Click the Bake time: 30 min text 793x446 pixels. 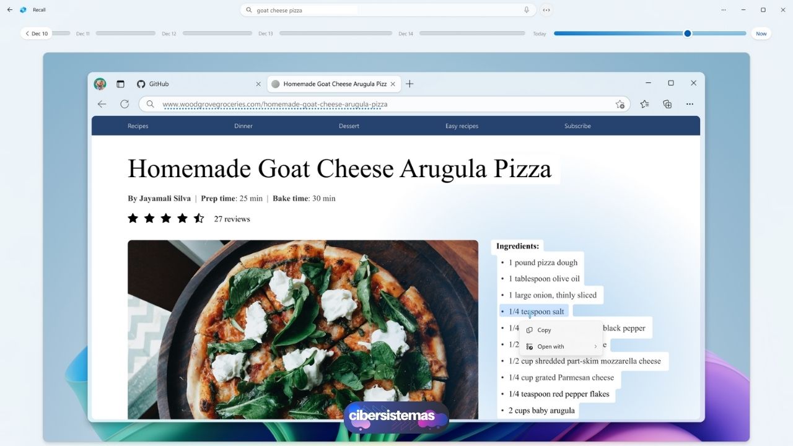304,198
